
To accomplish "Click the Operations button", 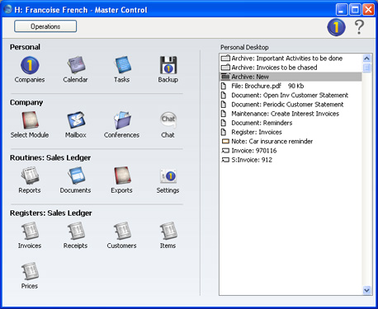I will [45, 26].
